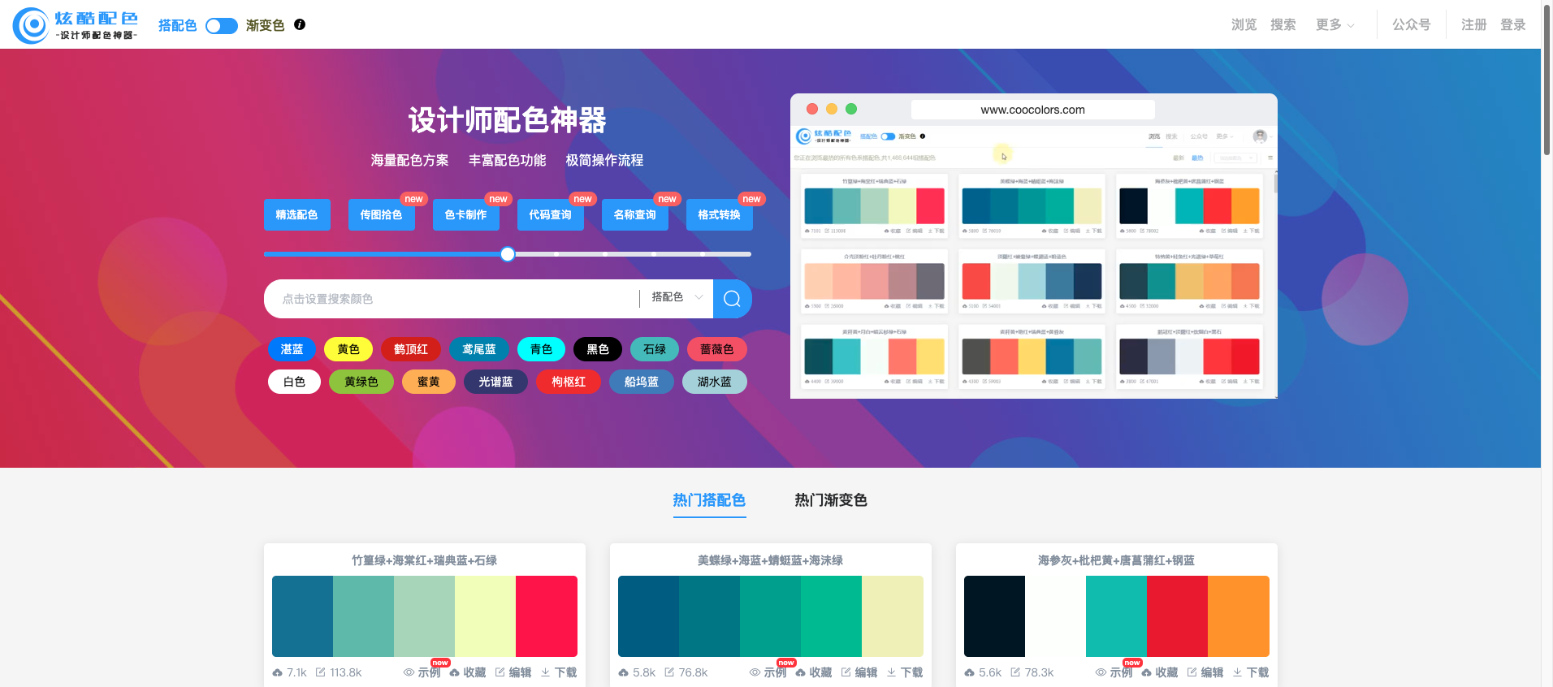Select the 船坞蓝 color tag
This screenshot has height=687, width=1553.
pos(642,382)
